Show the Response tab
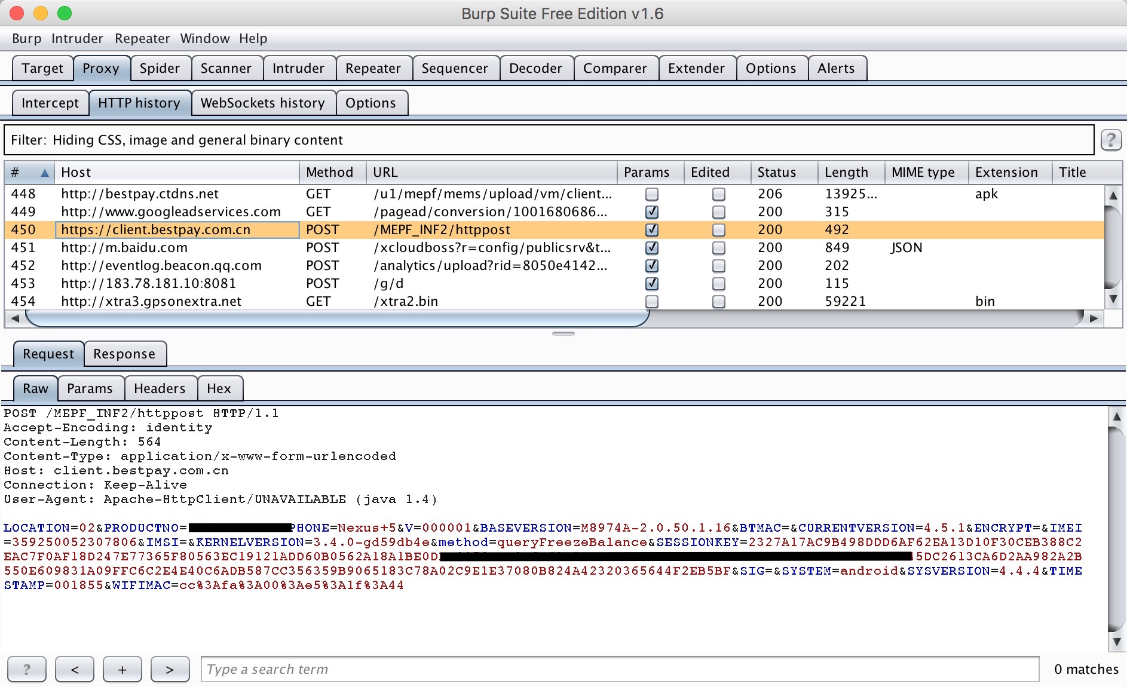The width and height of the screenshot is (1127, 687). click(124, 354)
